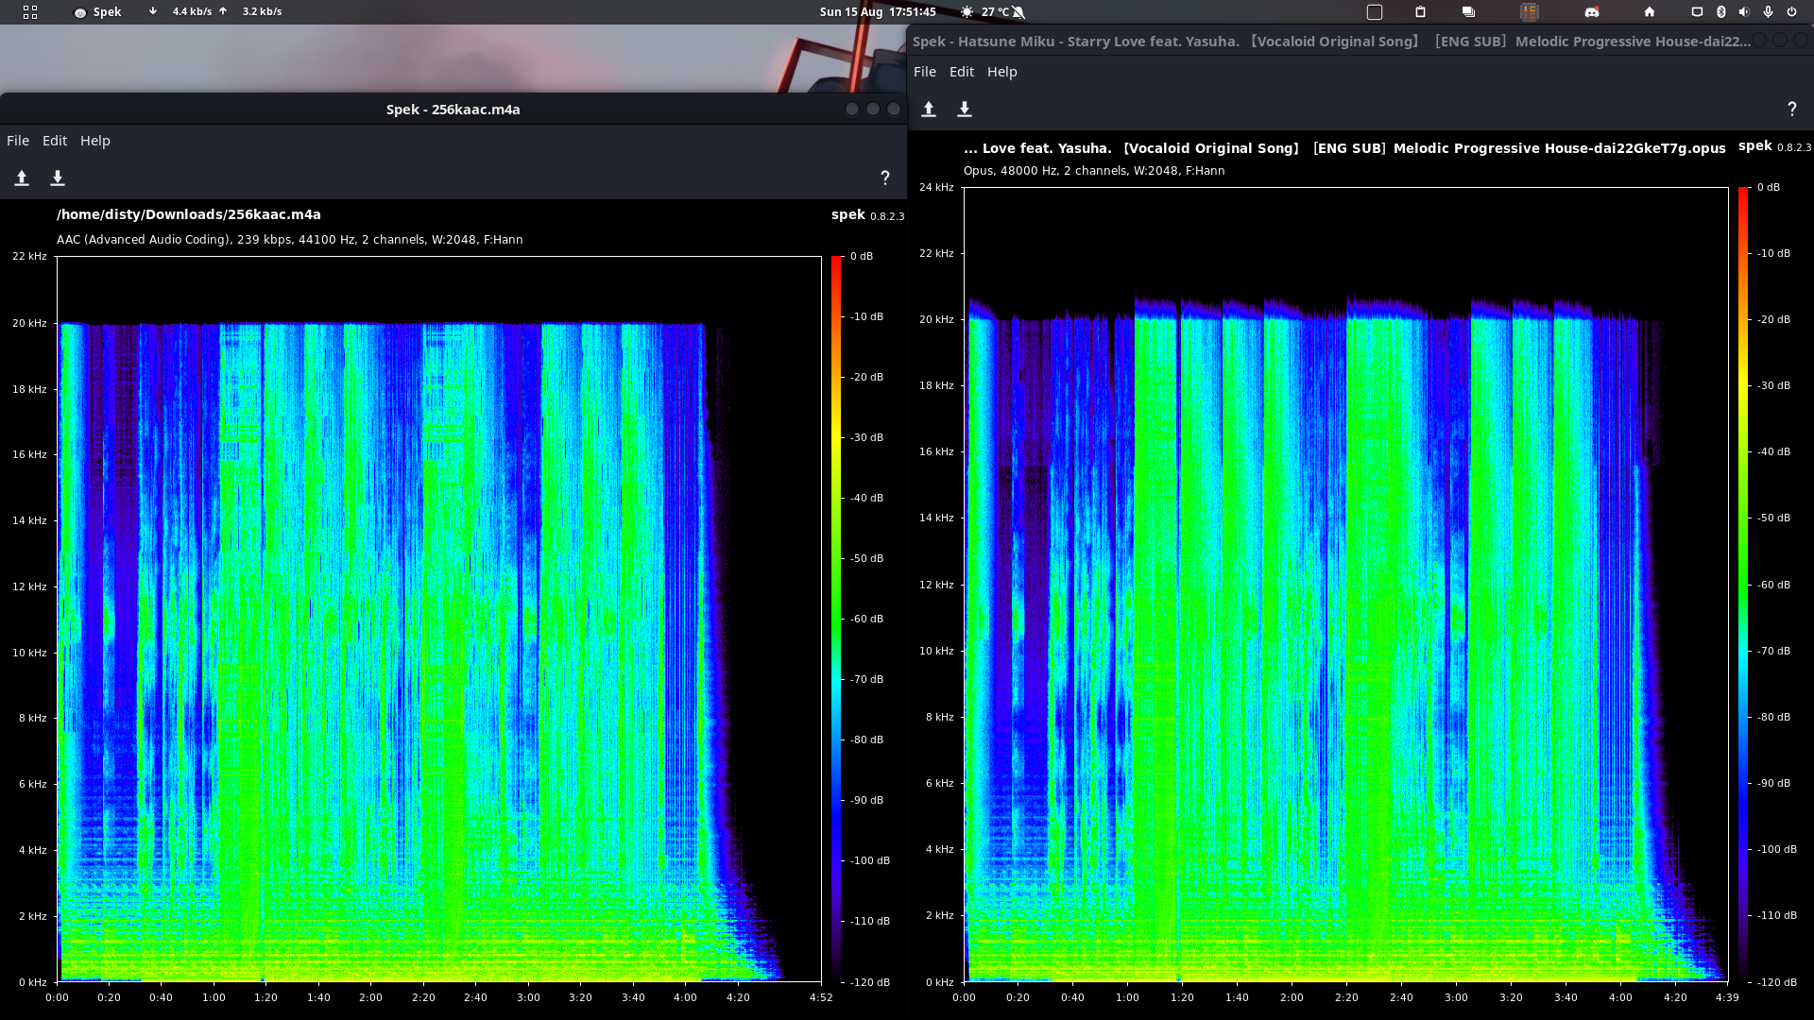Click the clipboard tray icon

click(1420, 12)
